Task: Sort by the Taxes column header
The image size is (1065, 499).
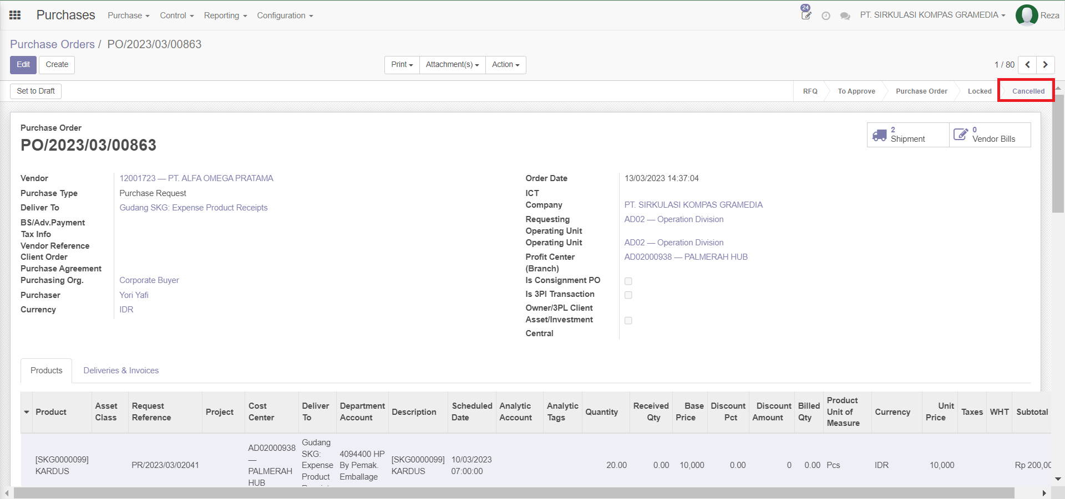Action: 972,412
